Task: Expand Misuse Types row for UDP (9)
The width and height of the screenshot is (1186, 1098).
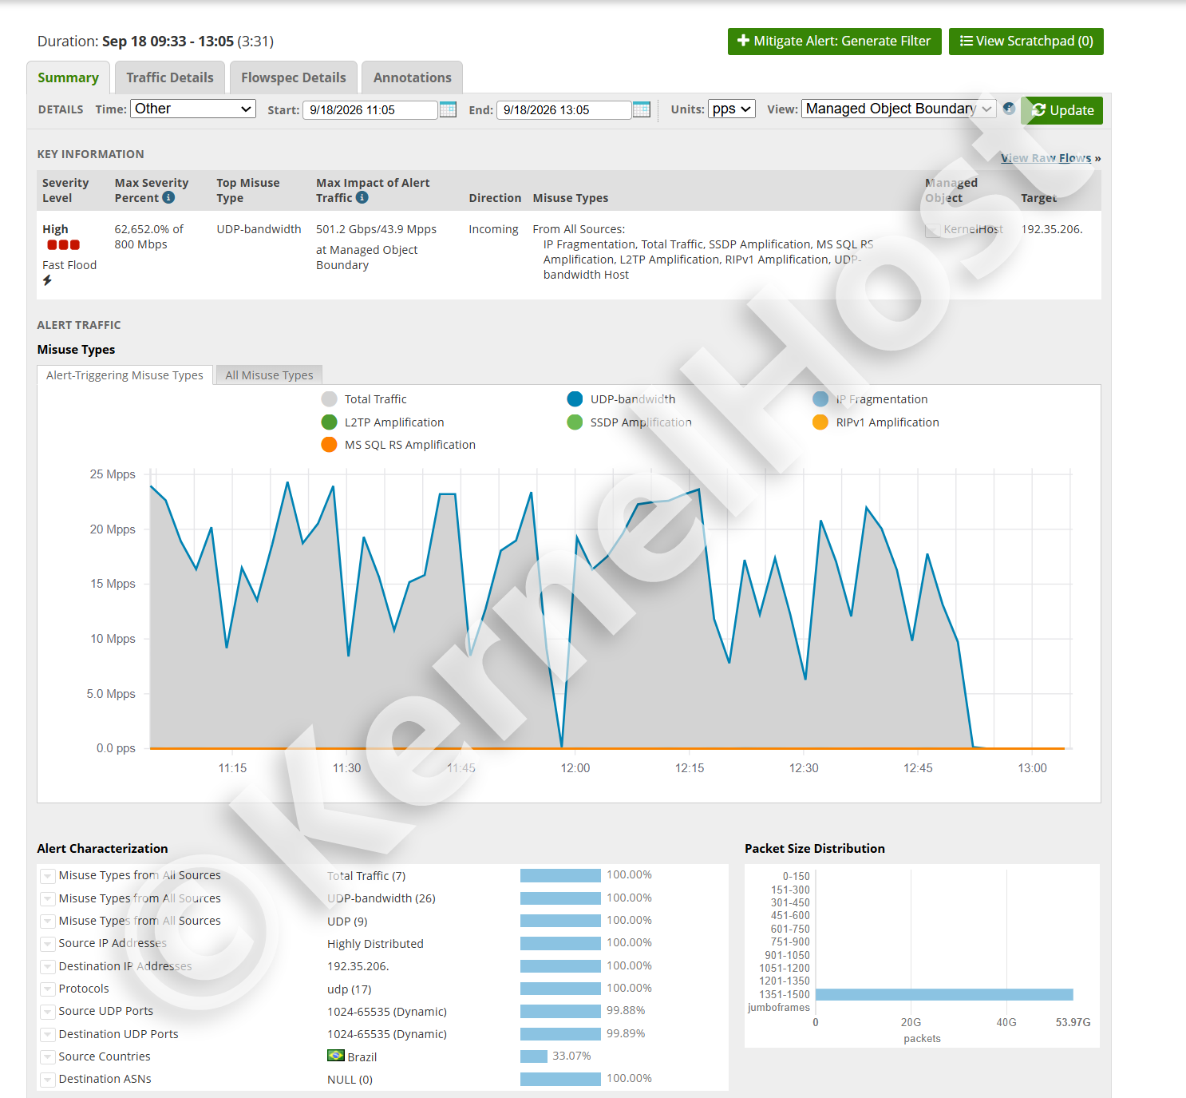Action: (48, 922)
